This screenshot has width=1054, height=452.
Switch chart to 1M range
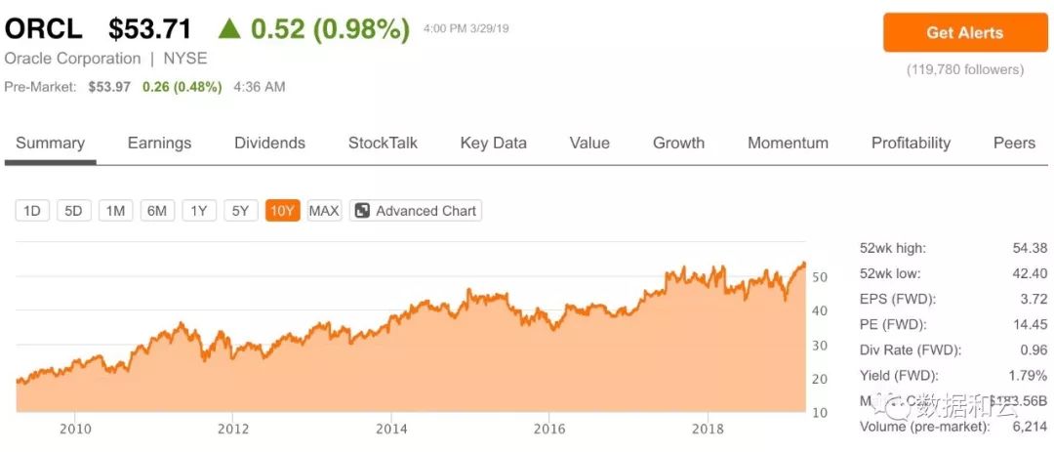[115, 211]
